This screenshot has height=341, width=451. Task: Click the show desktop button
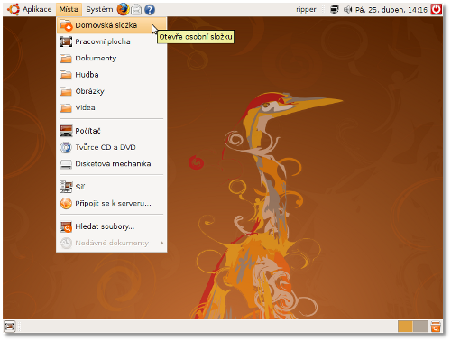pos(9,326)
